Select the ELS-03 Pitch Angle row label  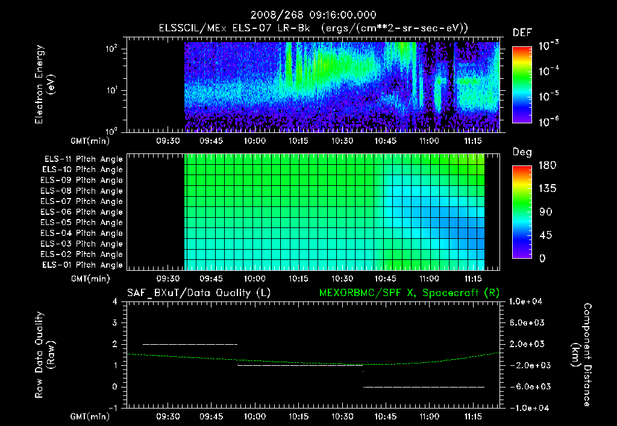pos(82,244)
